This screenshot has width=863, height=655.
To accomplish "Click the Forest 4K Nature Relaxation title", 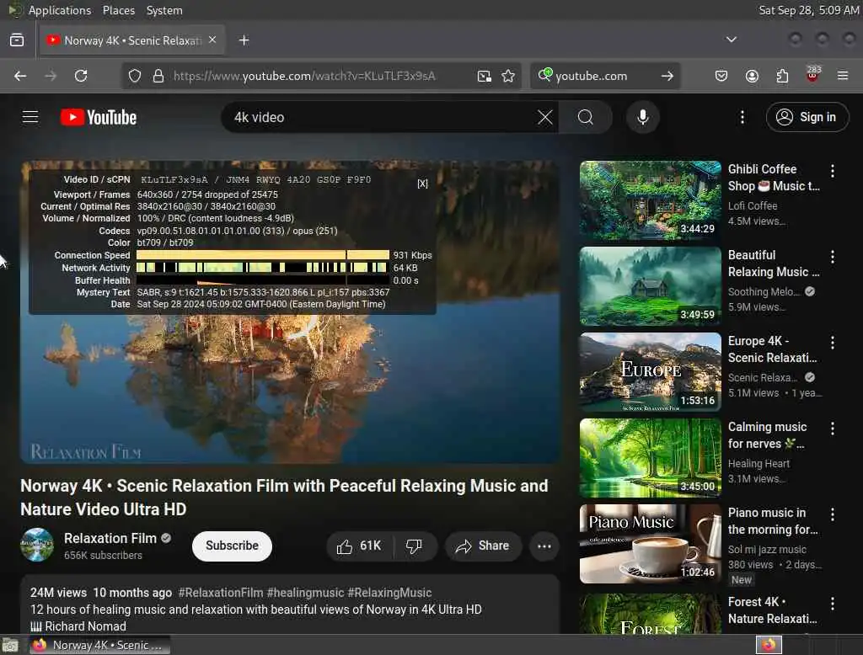I will tap(772, 610).
